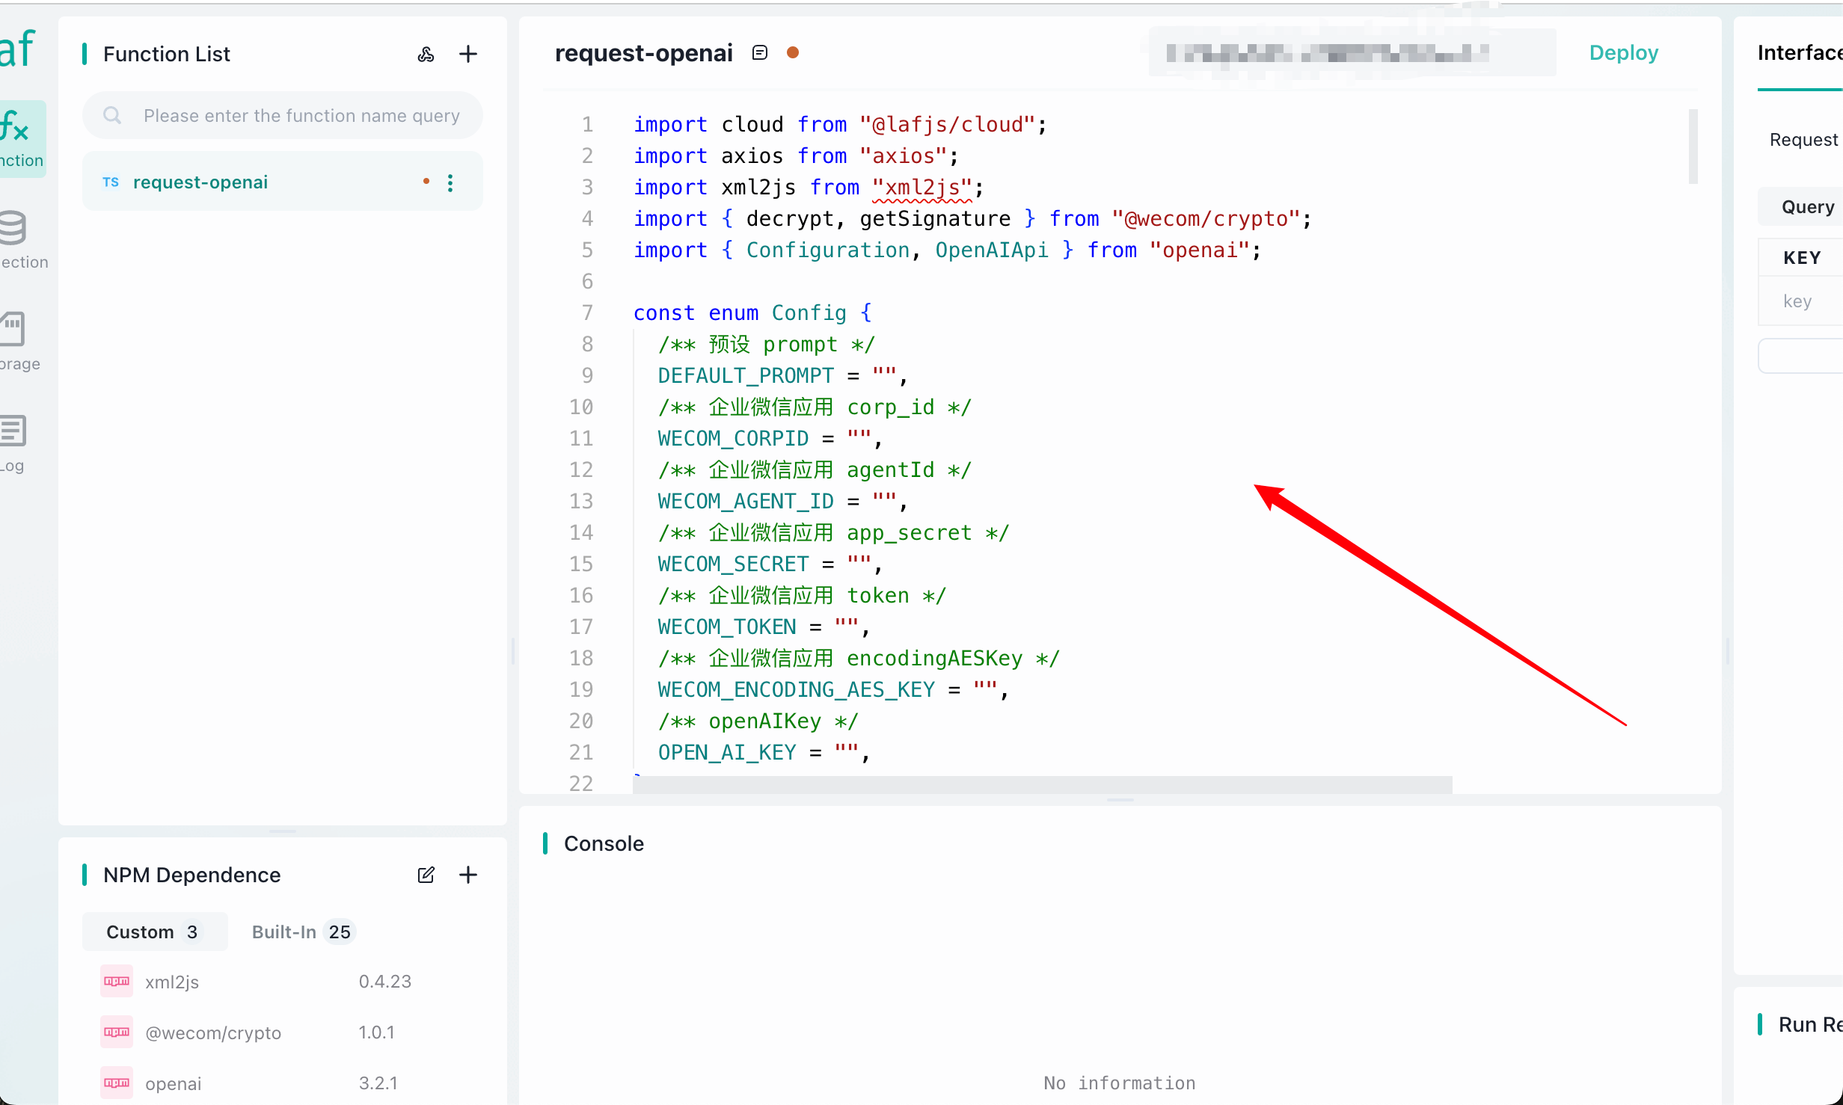Select request-openai in the function list

tap(200, 182)
